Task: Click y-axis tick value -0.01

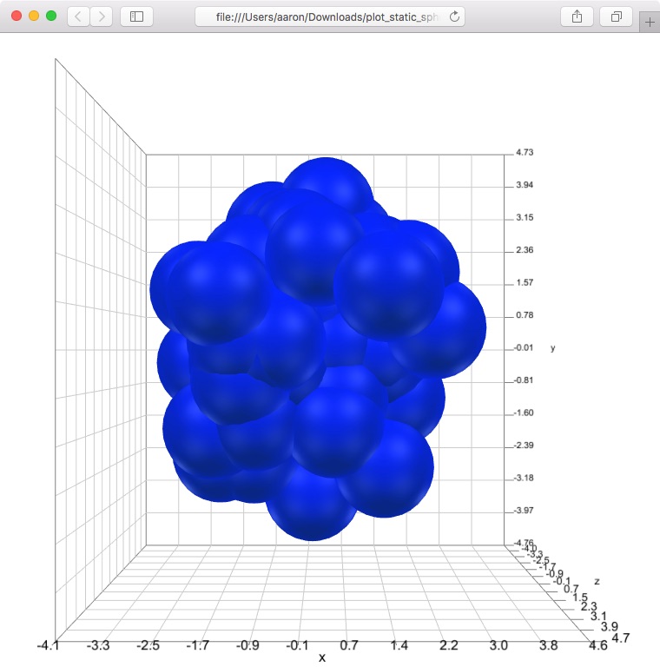Action: tap(524, 347)
